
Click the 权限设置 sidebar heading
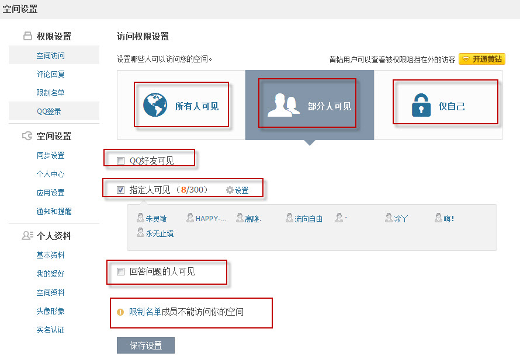(x=54, y=36)
